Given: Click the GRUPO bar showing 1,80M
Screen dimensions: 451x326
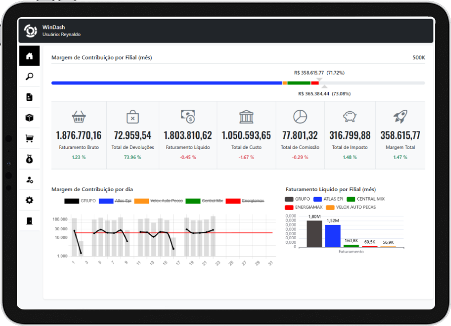Looking at the screenshot, I should pos(314,234).
